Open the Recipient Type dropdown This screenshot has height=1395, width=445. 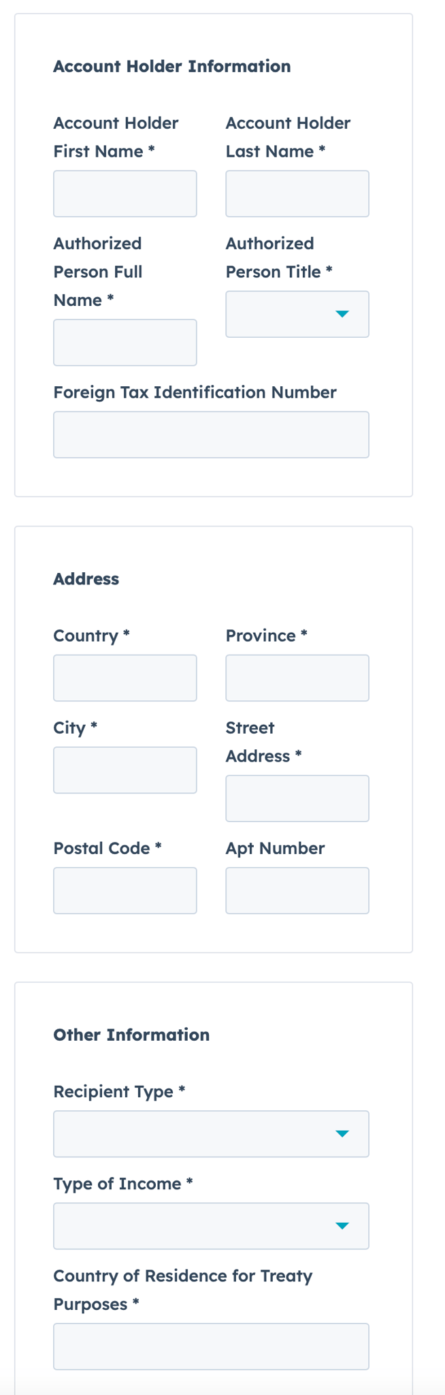[x=210, y=1133]
